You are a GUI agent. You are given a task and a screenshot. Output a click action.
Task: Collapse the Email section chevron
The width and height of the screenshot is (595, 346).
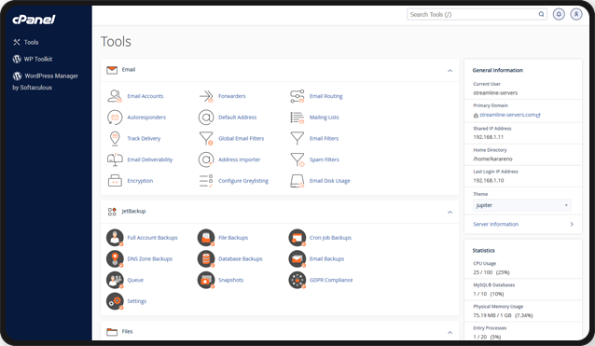click(450, 71)
